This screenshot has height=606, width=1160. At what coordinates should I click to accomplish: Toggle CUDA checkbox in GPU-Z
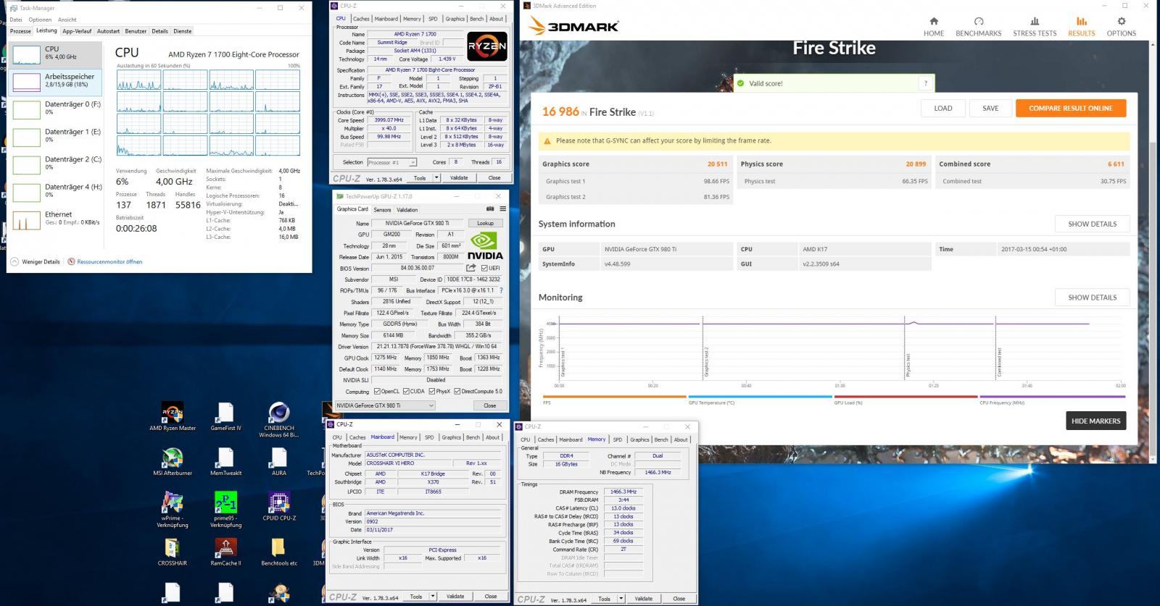click(406, 392)
